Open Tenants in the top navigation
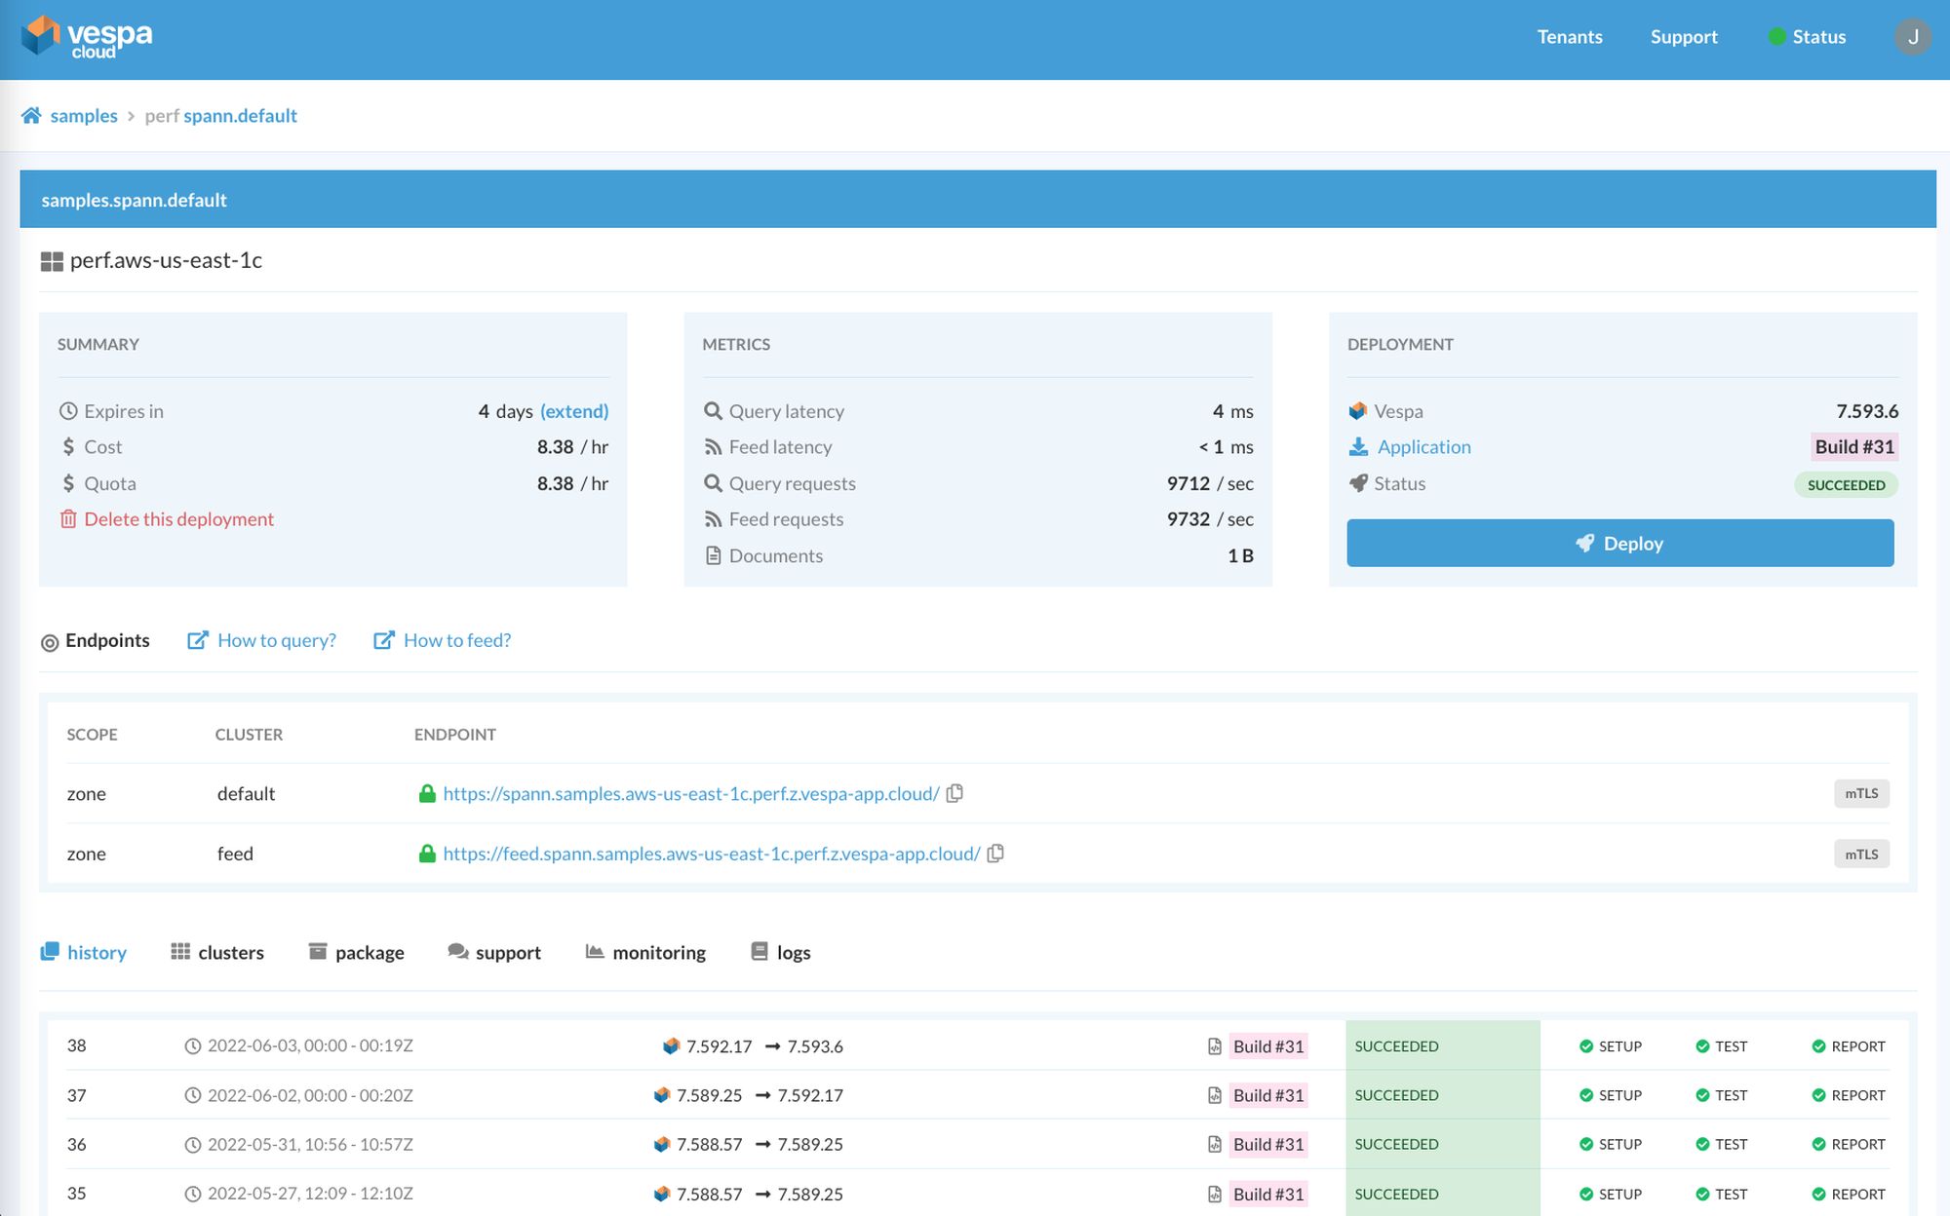 [1569, 37]
